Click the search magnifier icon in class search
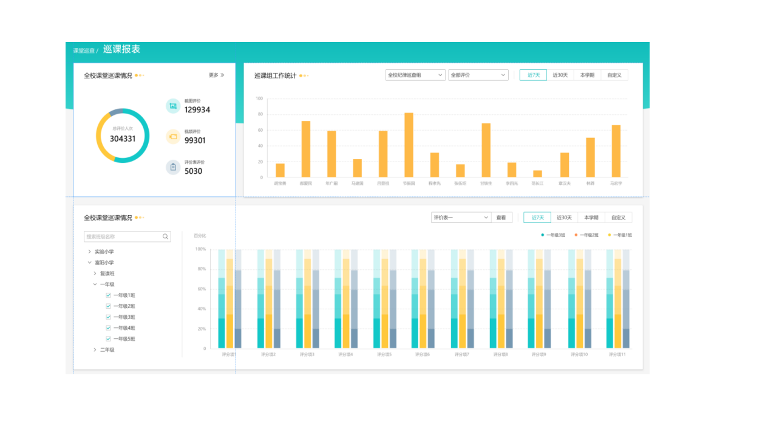The width and height of the screenshot is (768, 432). (165, 237)
